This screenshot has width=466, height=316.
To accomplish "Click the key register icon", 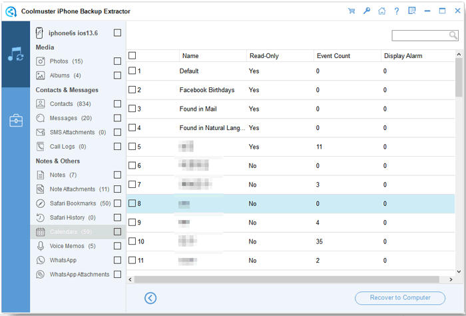I will (366, 11).
